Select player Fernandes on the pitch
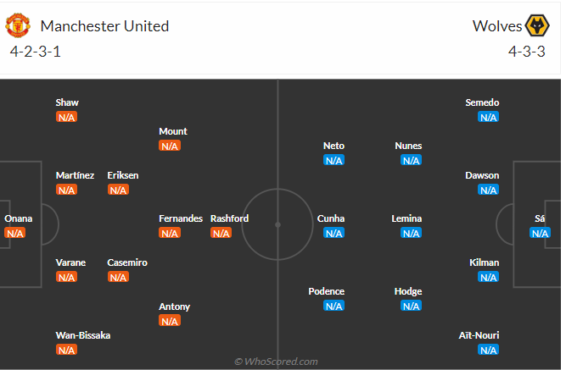The image size is (566, 370). (x=181, y=218)
